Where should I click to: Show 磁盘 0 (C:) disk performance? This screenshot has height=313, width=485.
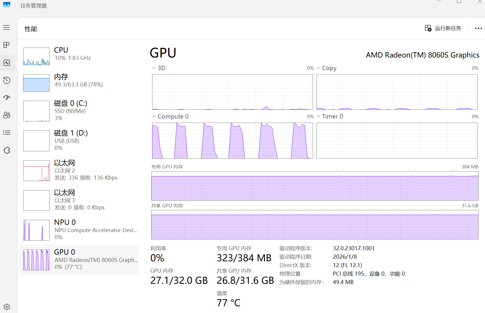pos(79,110)
